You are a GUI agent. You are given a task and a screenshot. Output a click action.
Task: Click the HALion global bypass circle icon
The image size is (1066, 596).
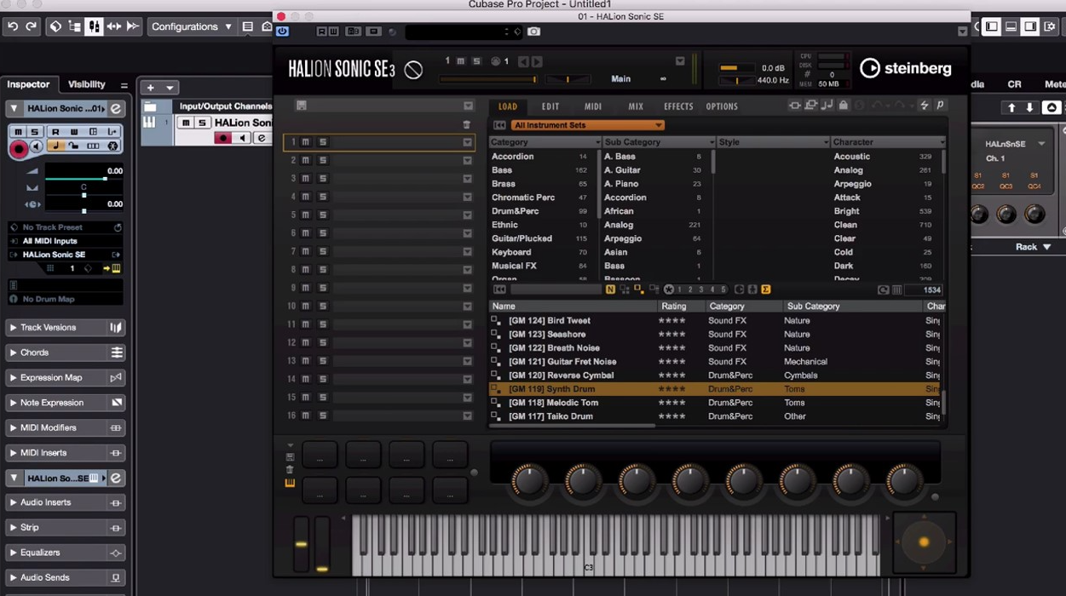413,70
